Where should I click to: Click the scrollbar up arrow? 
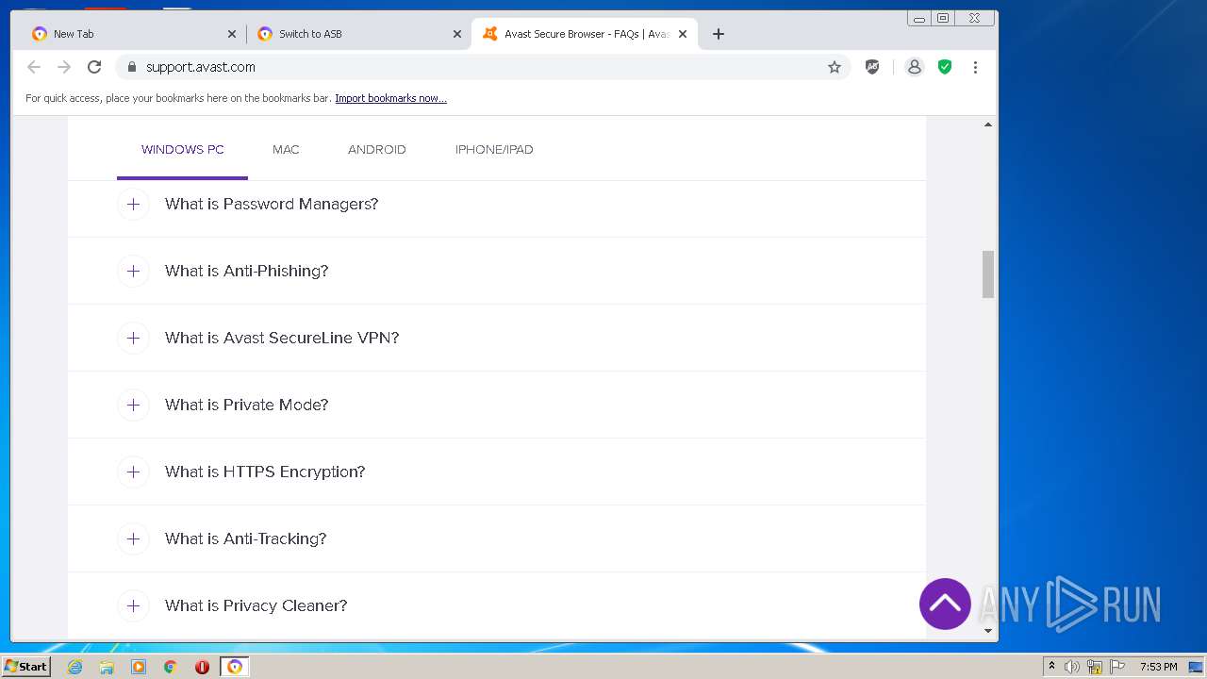point(988,124)
